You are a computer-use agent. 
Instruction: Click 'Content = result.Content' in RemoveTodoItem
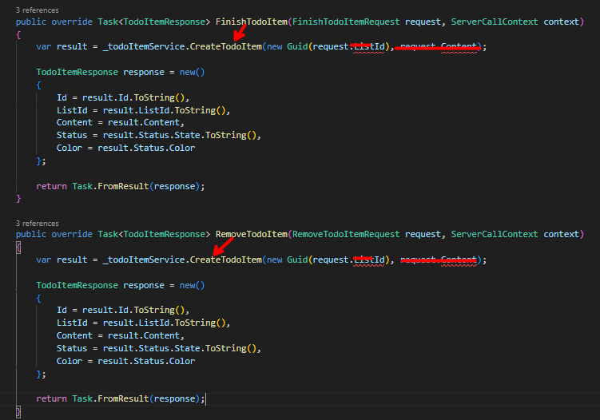(x=120, y=335)
